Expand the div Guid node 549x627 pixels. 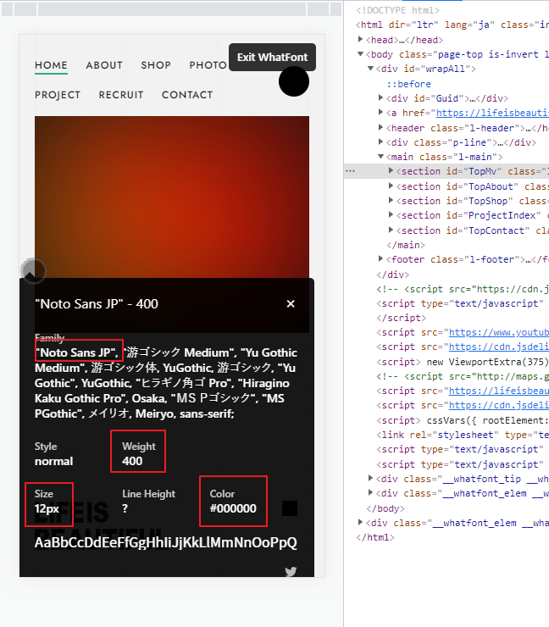380,97
